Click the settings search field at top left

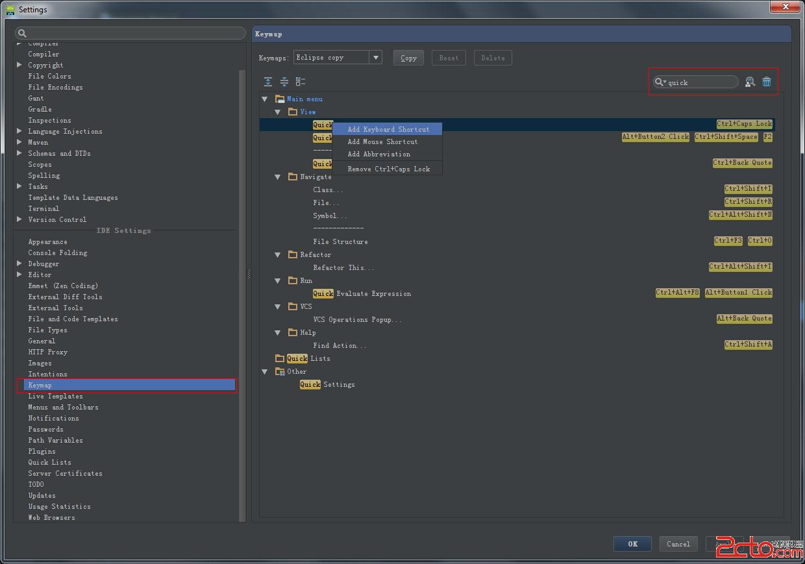point(130,33)
